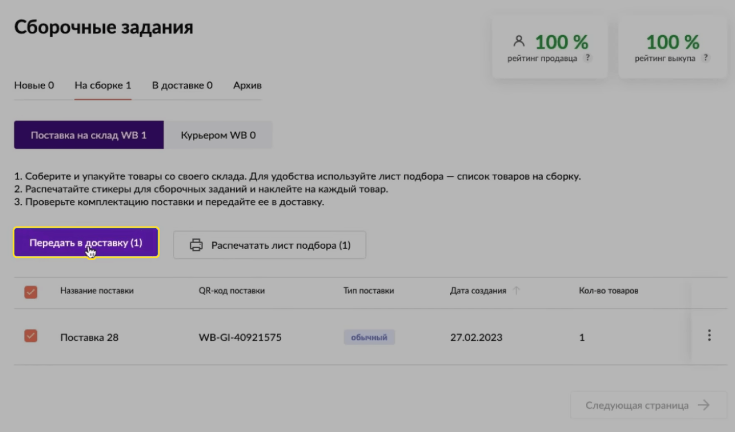
Task: Click the arrow icon on Следующая страница
Action: (x=704, y=405)
